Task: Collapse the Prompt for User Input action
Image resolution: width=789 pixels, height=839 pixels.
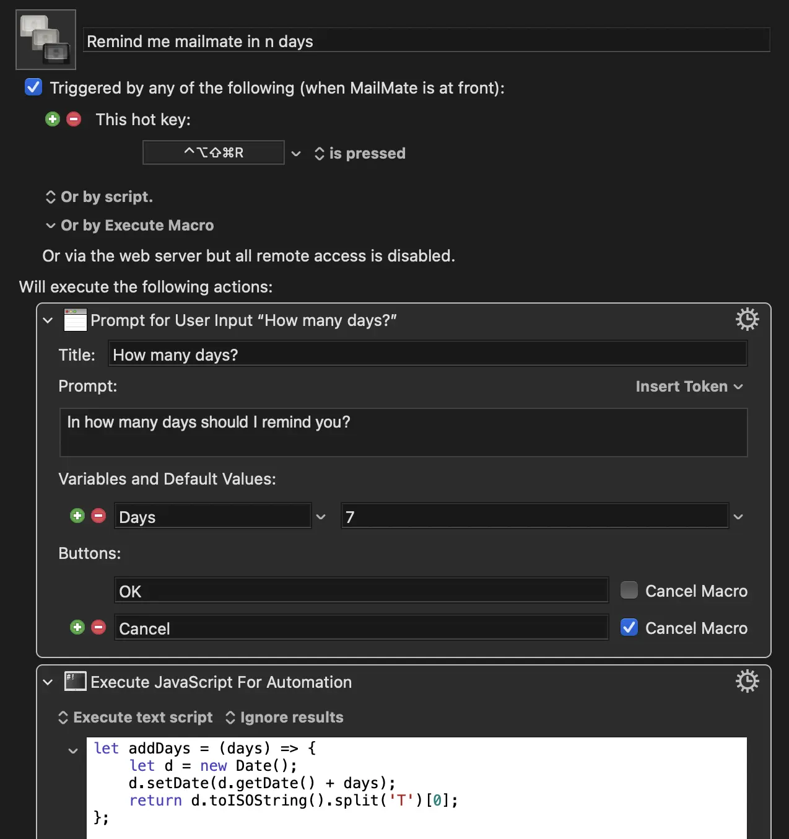Action: (48, 320)
